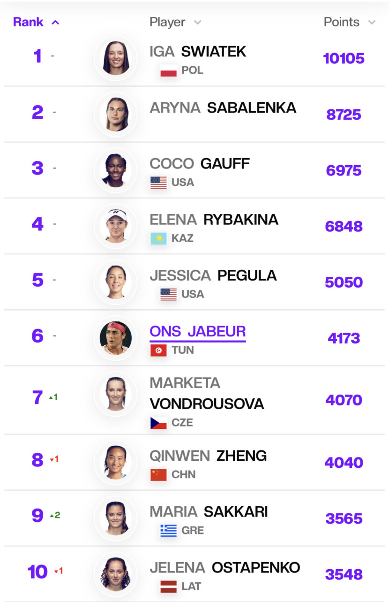The height and width of the screenshot is (602, 389).
Task: Click the USA flag under Coco Gauff
Action: click(x=158, y=183)
